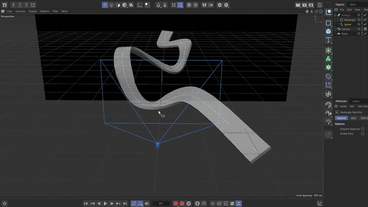The height and width of the screenshot is (207, 368).
Task: Open the Filter menu
Action: (55, 11)
